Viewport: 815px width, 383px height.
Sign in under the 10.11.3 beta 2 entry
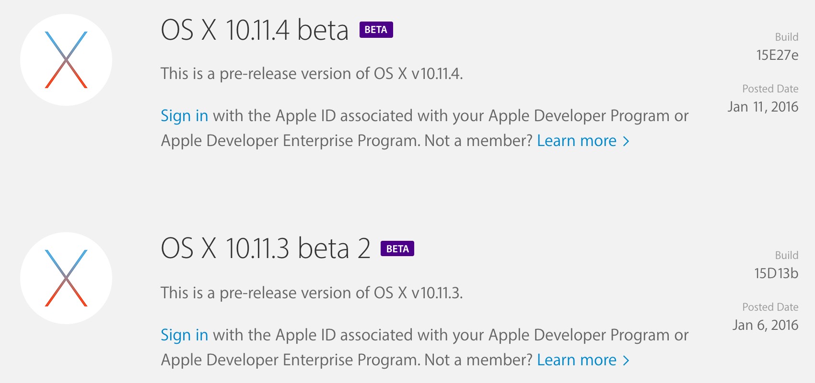184,335
